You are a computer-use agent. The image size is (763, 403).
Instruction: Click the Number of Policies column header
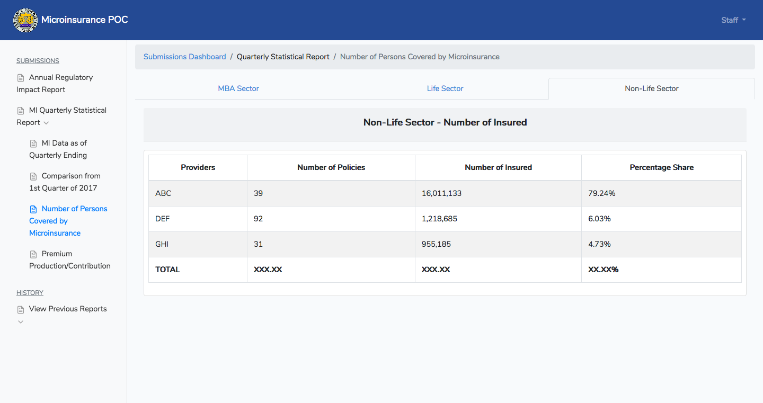pyautogui.click(x=331, y=167)
